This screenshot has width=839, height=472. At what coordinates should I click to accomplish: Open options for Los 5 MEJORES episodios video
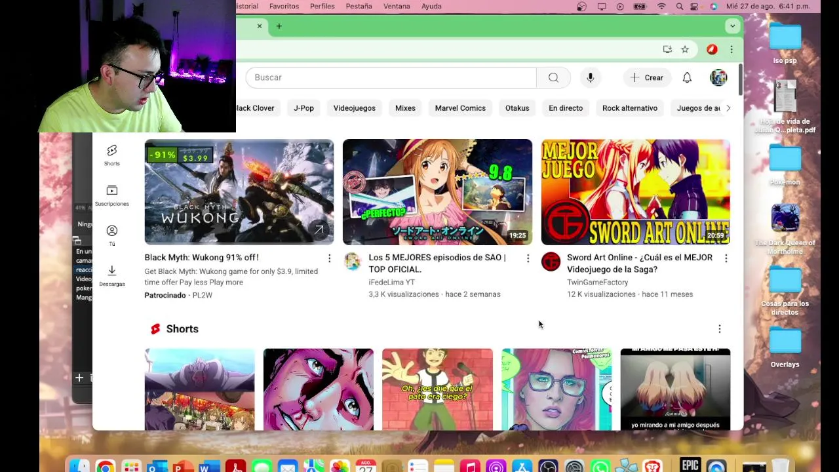coord(528,258)
